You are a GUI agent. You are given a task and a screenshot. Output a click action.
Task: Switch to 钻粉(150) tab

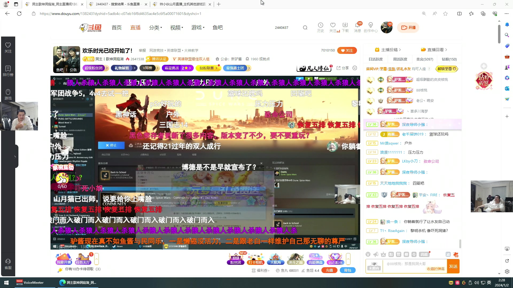[449, 59]
